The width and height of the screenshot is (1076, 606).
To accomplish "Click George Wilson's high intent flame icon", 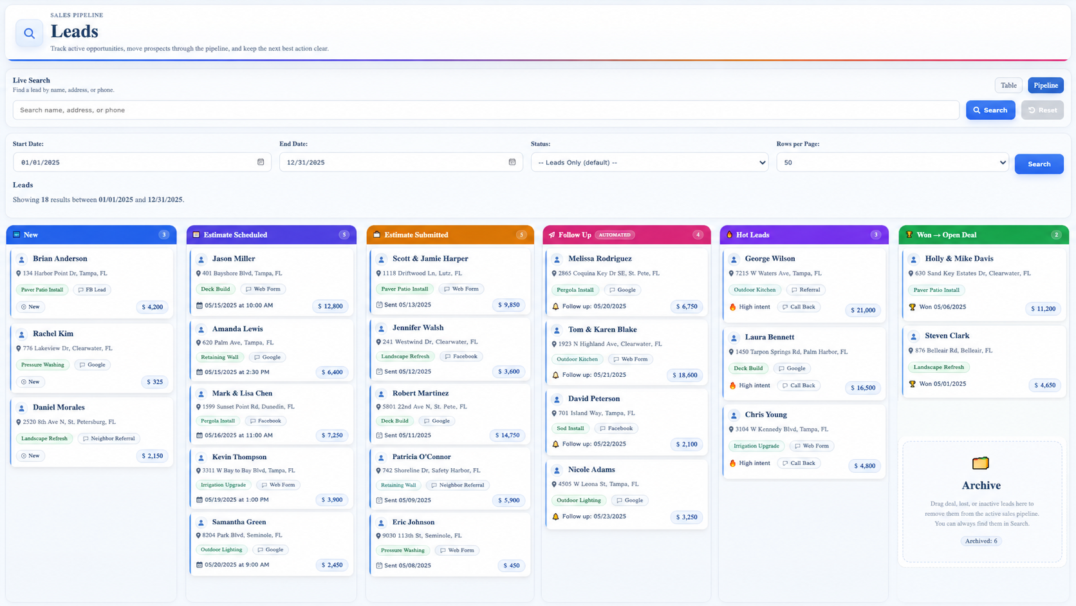I will [732, 307].
